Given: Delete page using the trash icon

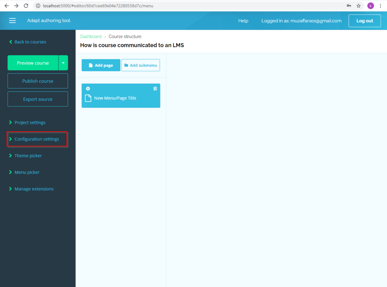Looking at the screenshot, I should coord(155,89).
